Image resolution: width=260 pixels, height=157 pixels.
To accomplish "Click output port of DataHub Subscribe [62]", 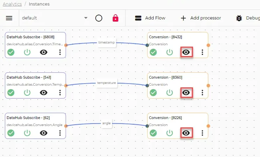I will coord(66,126).
